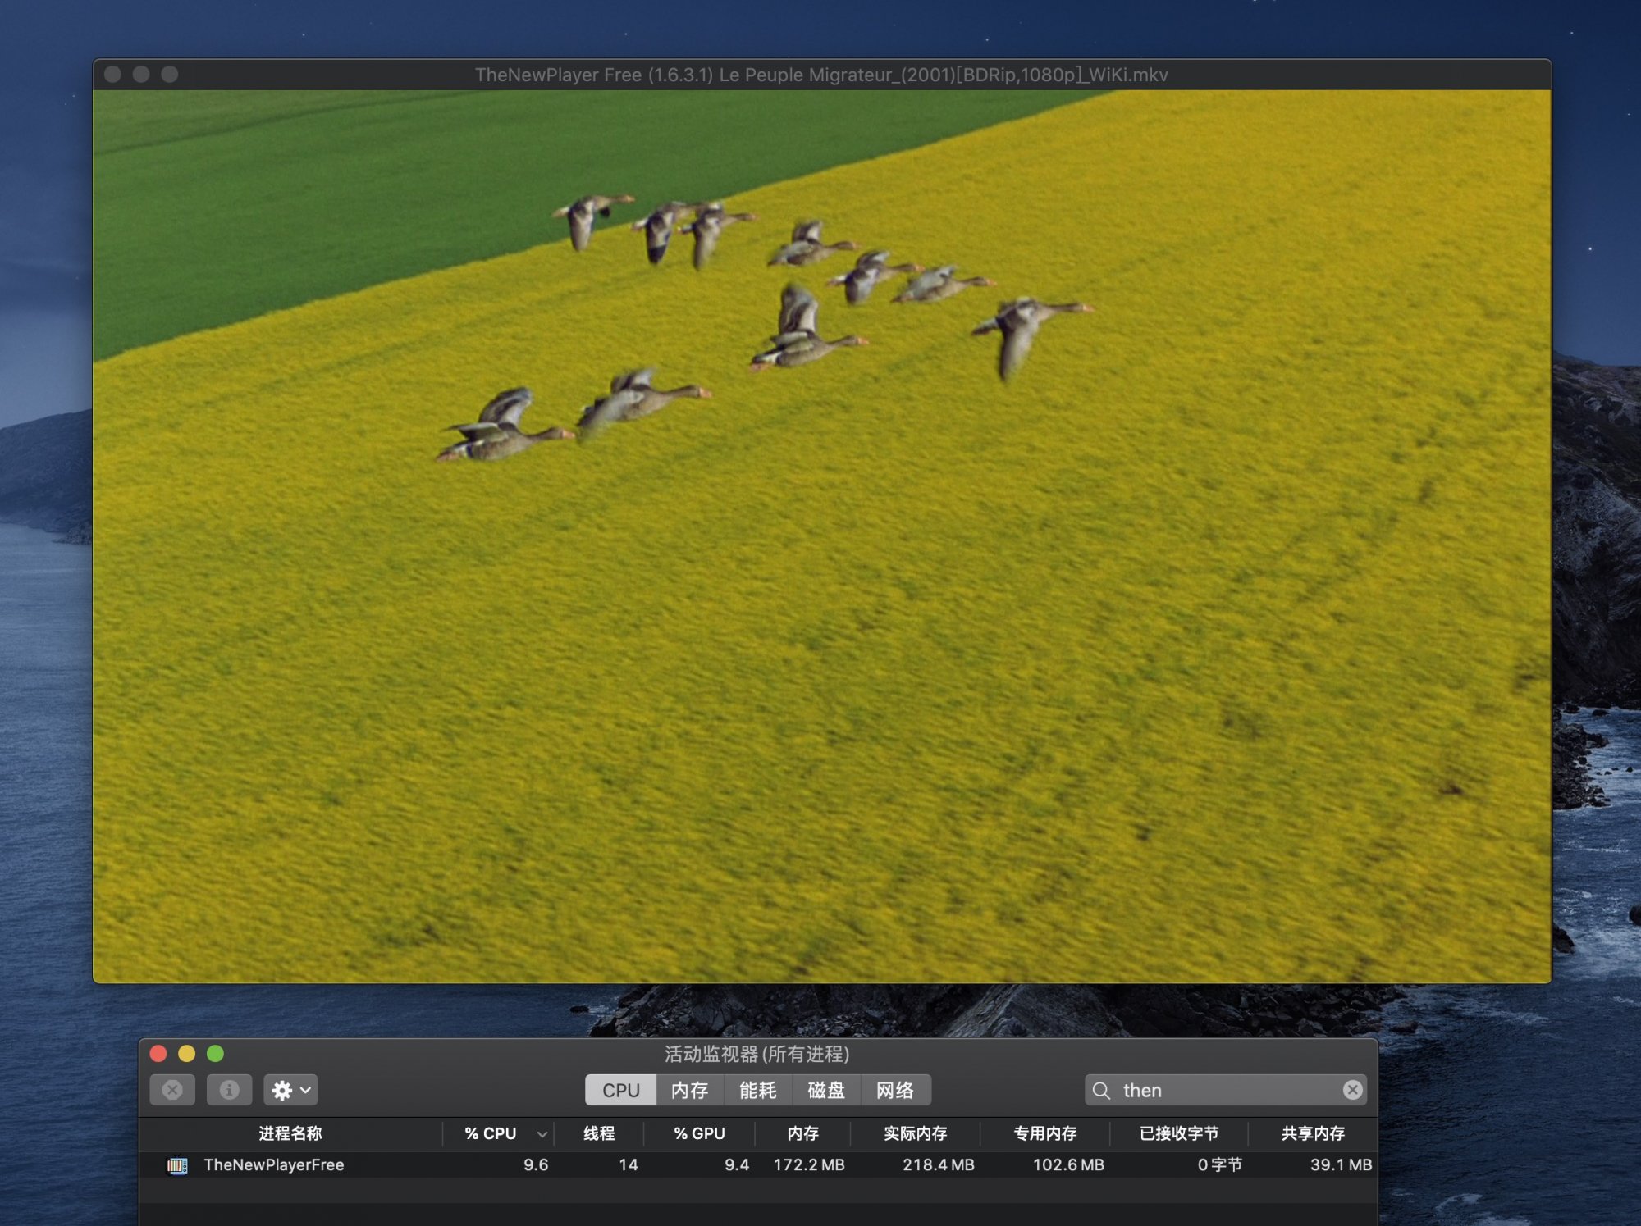This screenshot has height=1226, width=1641.
Task: Click the TheNewPlayer window title bar text
Action: [821, 75]
